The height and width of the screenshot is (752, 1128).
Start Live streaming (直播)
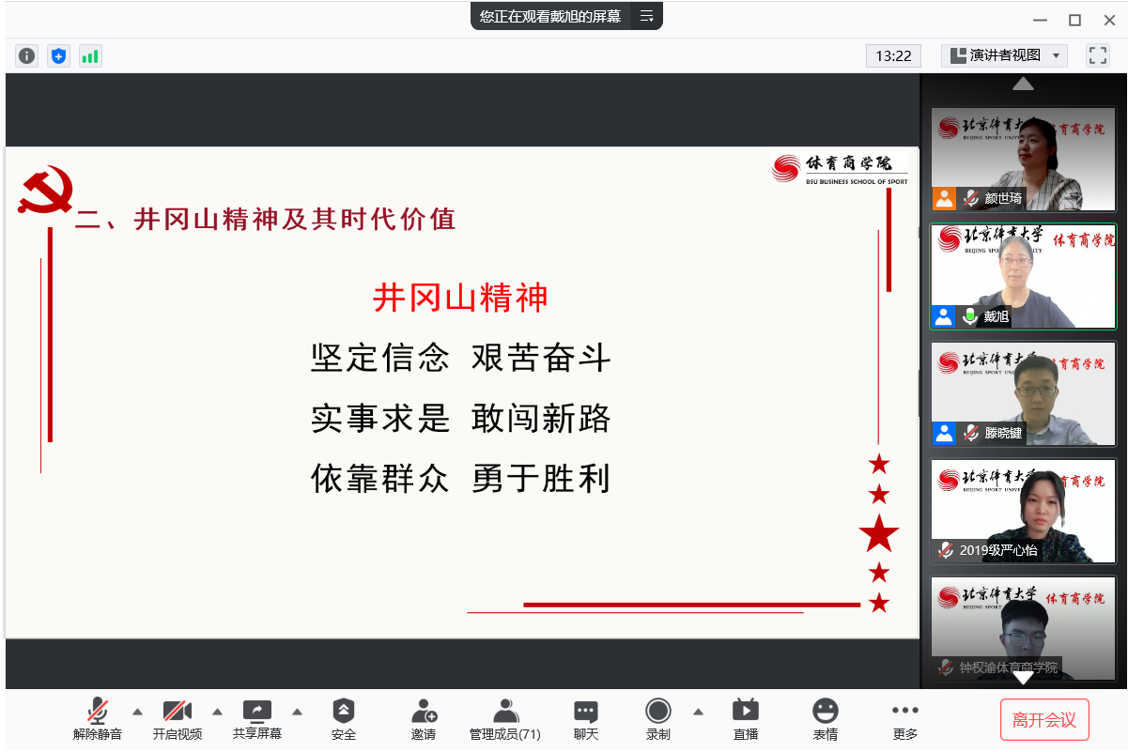pyautogui.click(x=746, y=718)
